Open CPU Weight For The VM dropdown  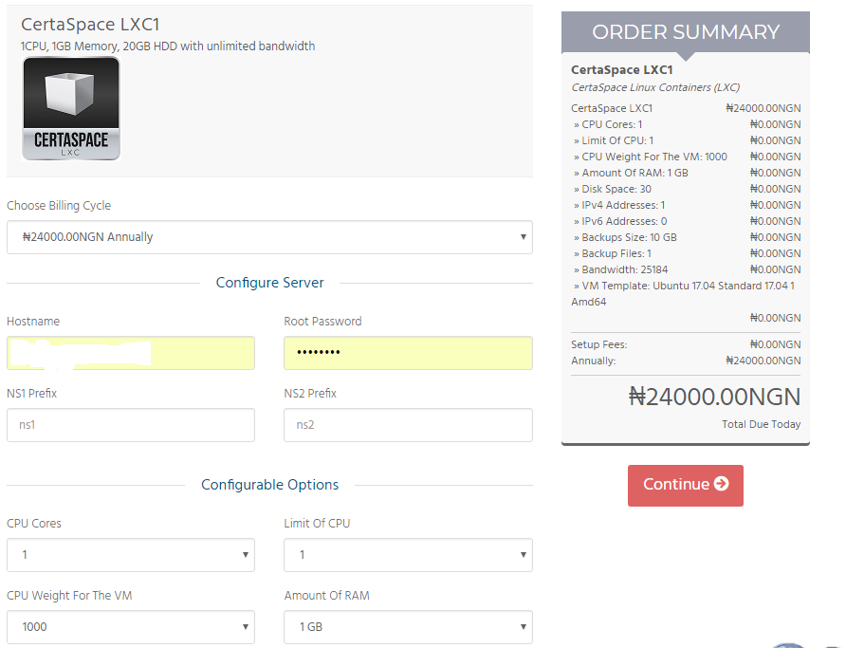[x=131, y=627]
